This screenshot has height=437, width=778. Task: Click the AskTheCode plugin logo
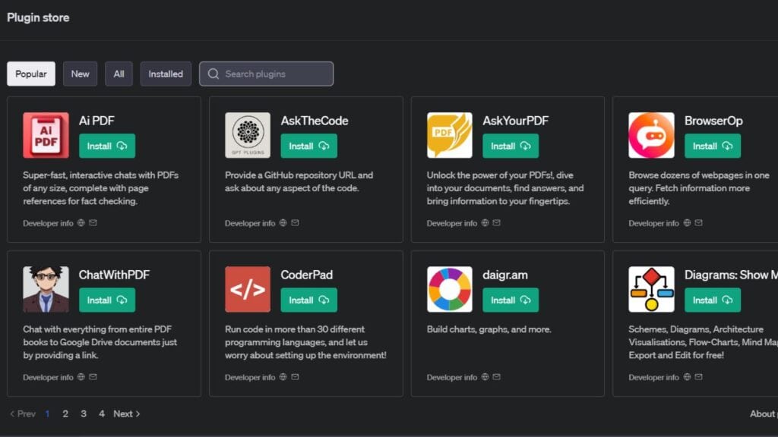pos(248,135)
